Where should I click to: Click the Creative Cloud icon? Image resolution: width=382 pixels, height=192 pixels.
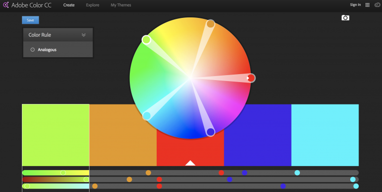377,5
